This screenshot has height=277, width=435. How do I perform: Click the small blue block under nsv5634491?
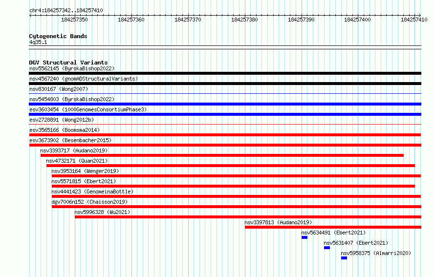(x=304, y=237)
